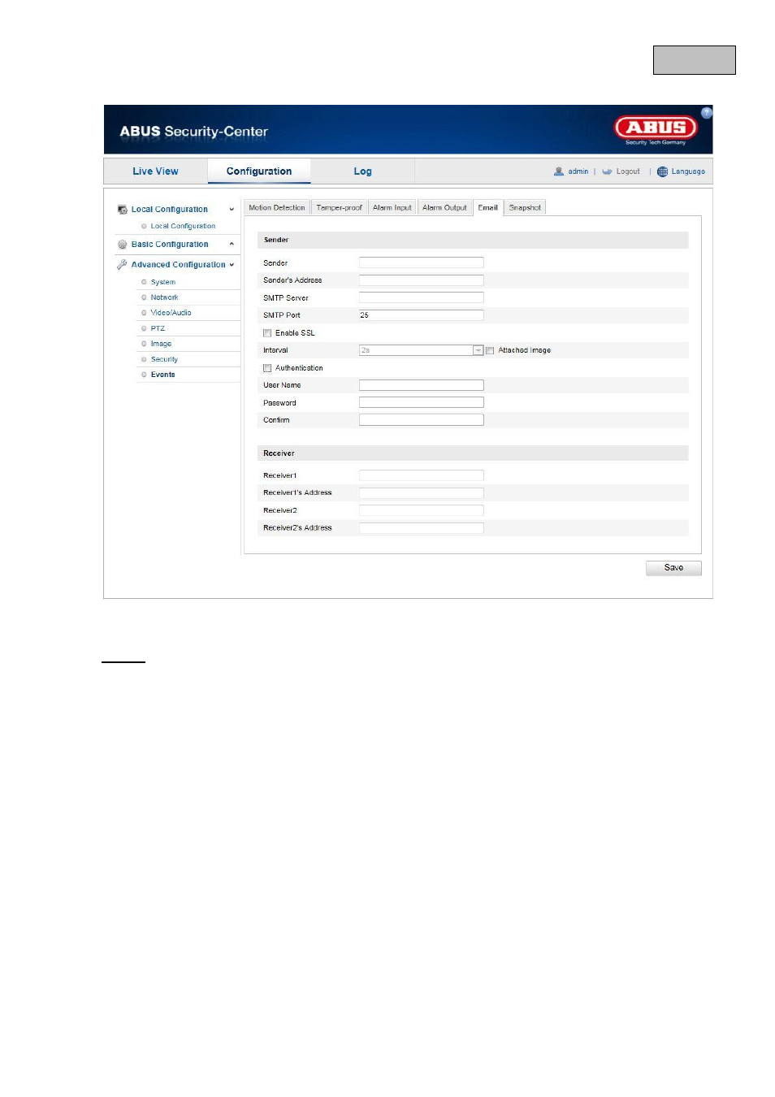Viewport: 775px width, 1097px height.
Task: Click the bullet icon beside Events
Action: [144, 375]
